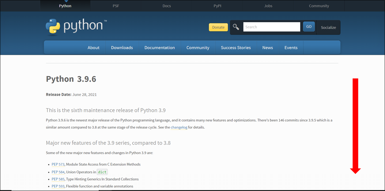The width and height of the screenshot is (385, 191).
Task: Open the Python top tab
Action: pos(65,6)
